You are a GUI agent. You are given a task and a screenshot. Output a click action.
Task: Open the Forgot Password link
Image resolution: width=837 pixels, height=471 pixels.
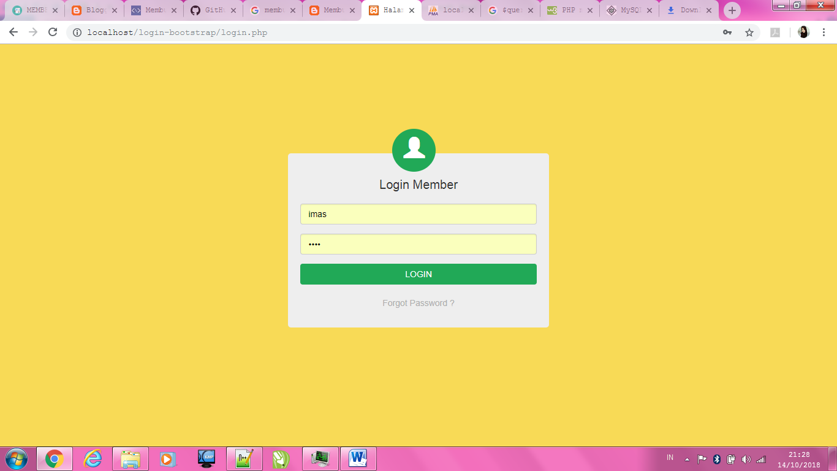point(418,303)
